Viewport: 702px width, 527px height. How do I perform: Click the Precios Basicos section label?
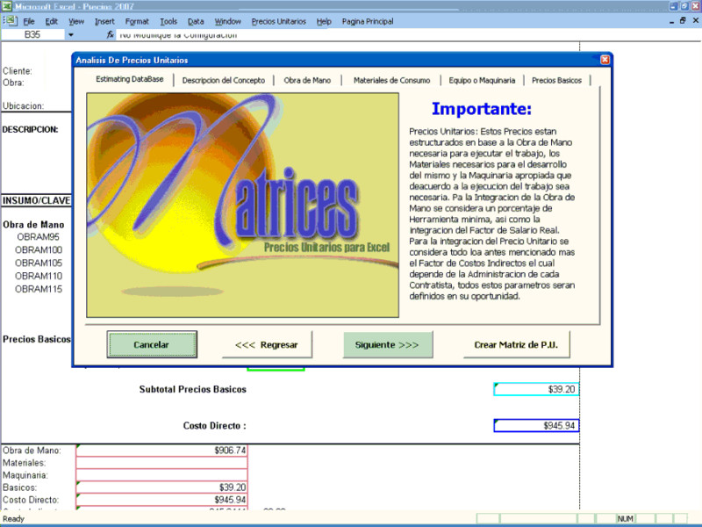tap(36, 339)
